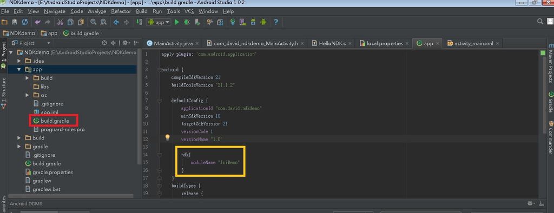The height and width of the screenshot is (213, 554).
Task: Run the app with the green play icon
Action: (177, 22)
